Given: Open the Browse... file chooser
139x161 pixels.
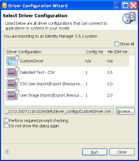Looking at the screenshot, I should tap(125, 111).
